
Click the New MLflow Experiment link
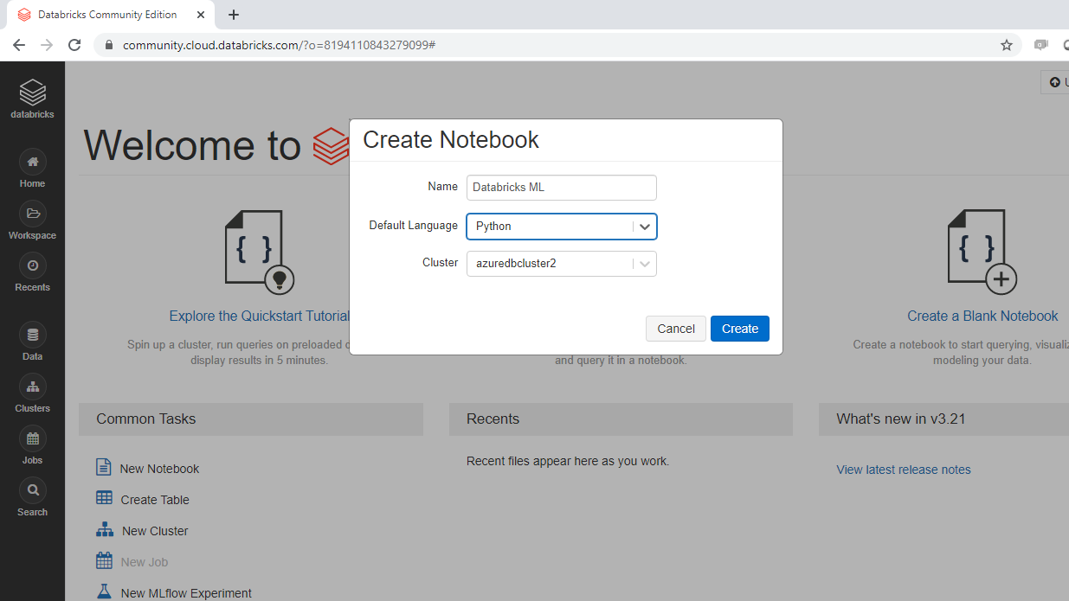(x=186, y=593)
